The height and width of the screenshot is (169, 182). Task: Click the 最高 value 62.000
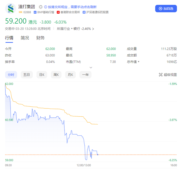click(x=111, y=49)
